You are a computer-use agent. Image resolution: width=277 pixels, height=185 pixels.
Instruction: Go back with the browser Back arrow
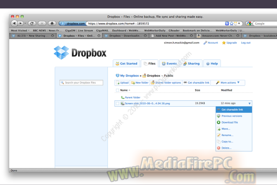(x=14, y=23)
